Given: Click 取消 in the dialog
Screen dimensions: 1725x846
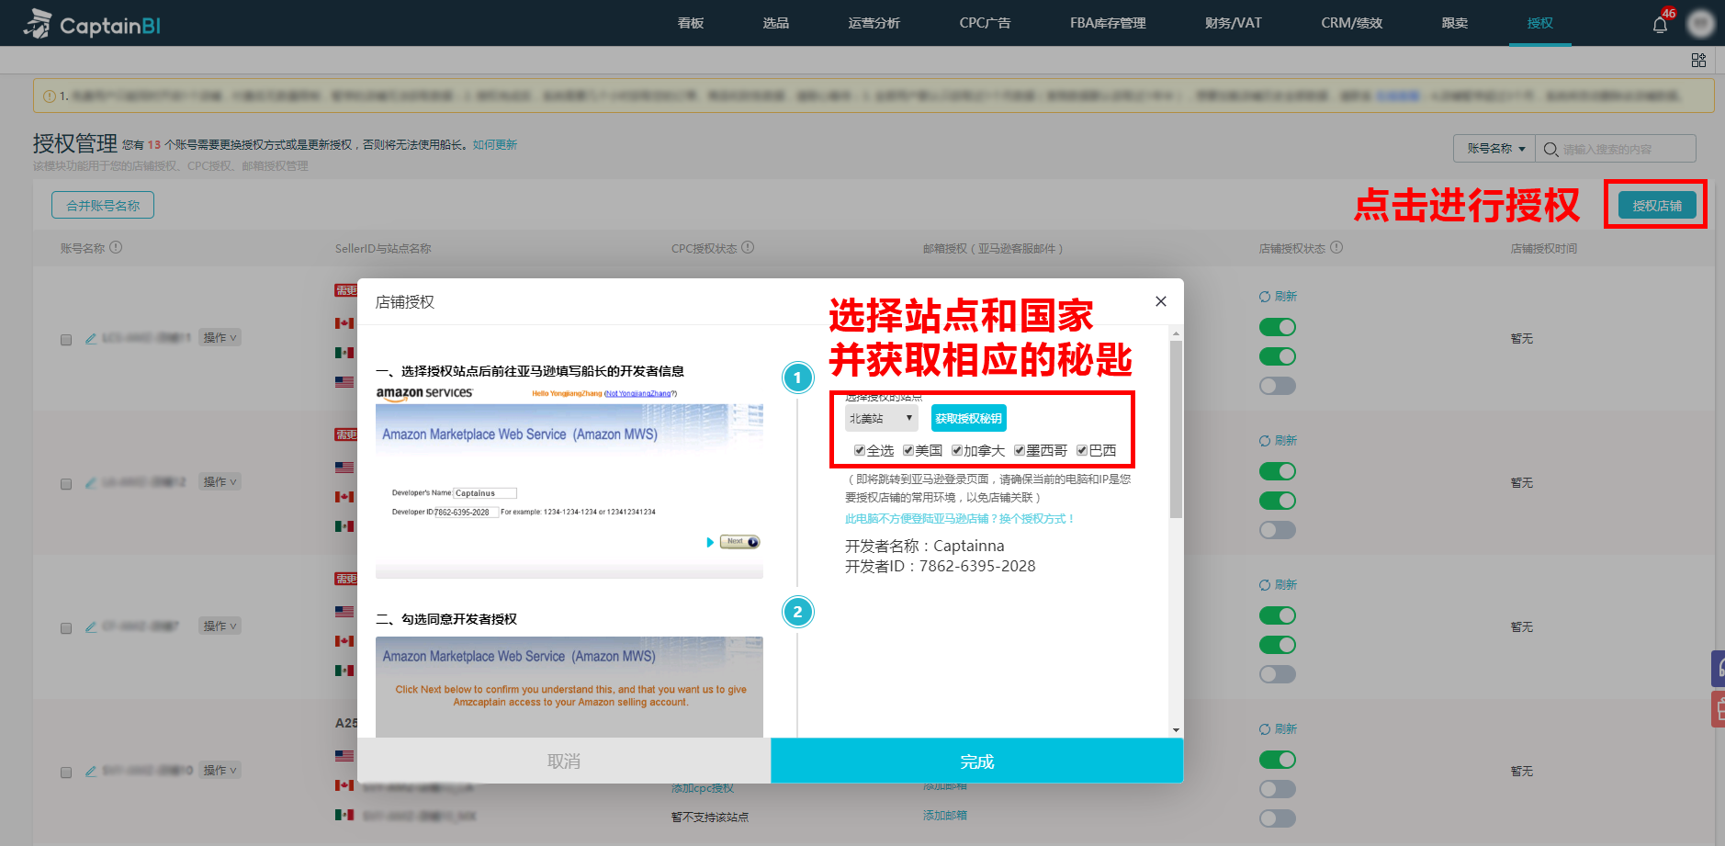Looking at the screenshot, I should (x=564, y=761).
